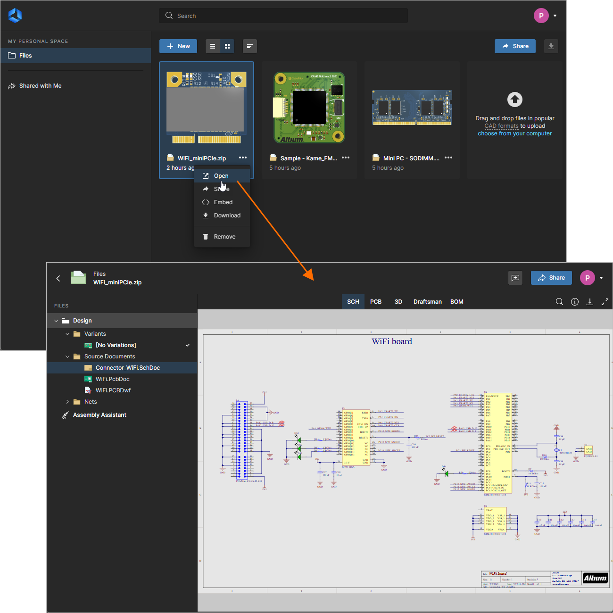Switch to the Draftsman tab
Viewport: 613px width, 613px height.
pos(428,302)
